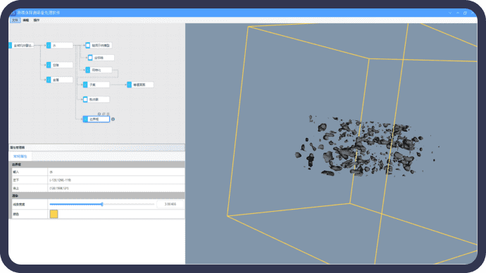
Task: Collapse the 边界框 section header in properties
Action: pos(97,165)
